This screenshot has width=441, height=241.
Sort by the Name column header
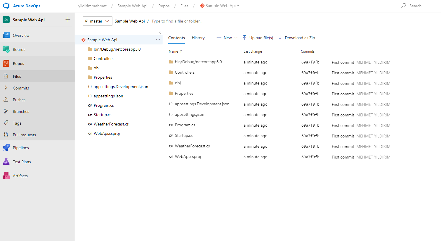[175, 51]
